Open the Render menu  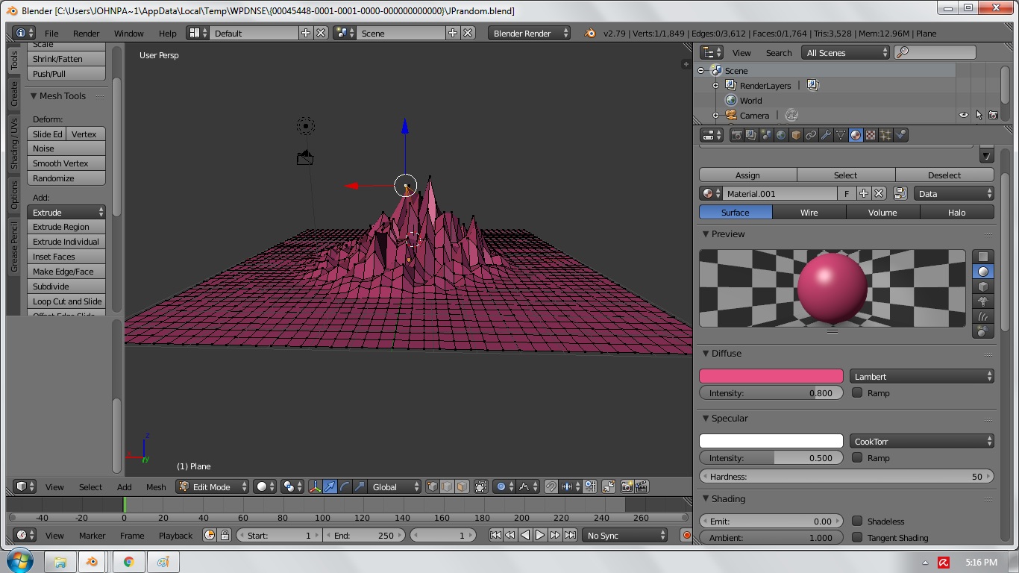86,34
